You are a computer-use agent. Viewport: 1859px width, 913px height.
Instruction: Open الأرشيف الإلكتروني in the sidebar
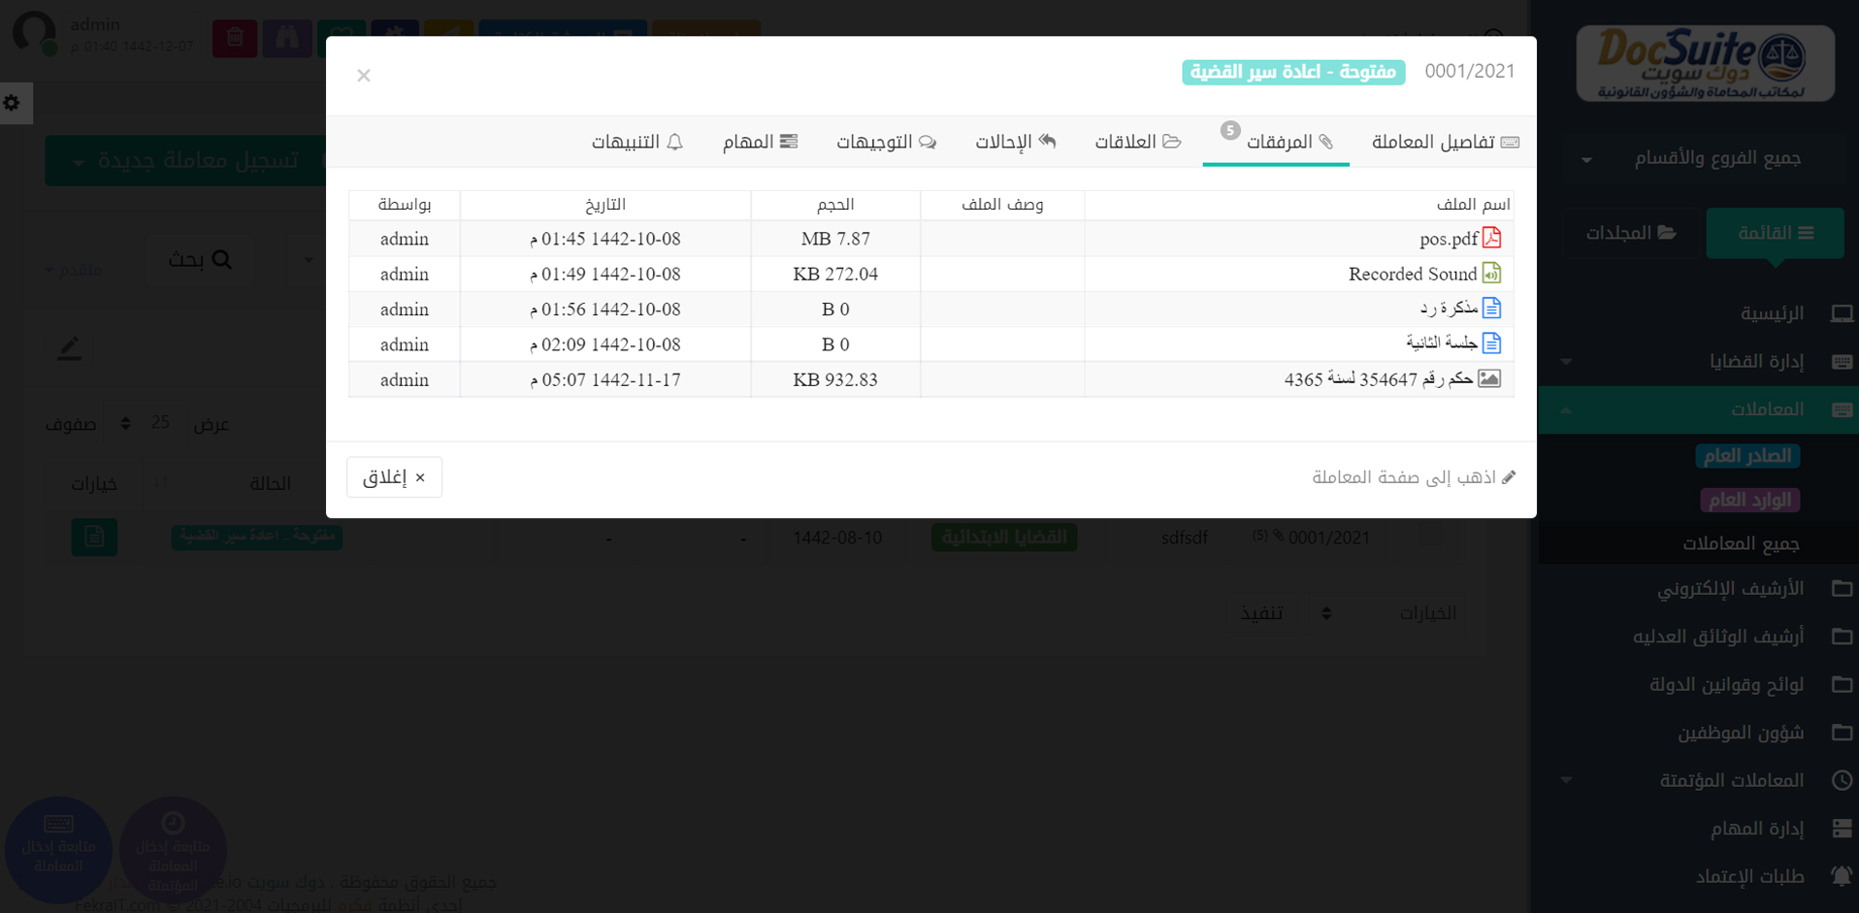[x=1731, y=589]
